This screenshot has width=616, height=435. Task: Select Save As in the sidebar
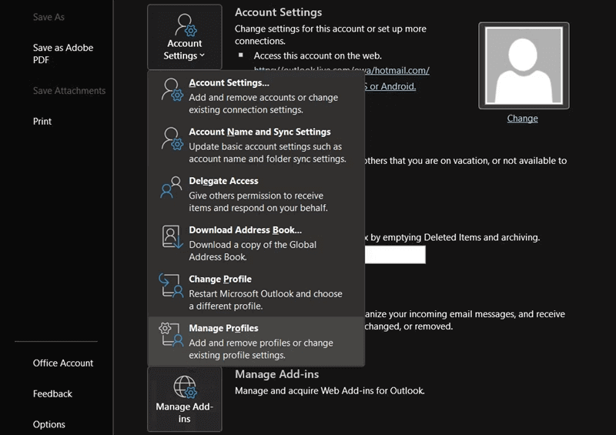point(49,17)
